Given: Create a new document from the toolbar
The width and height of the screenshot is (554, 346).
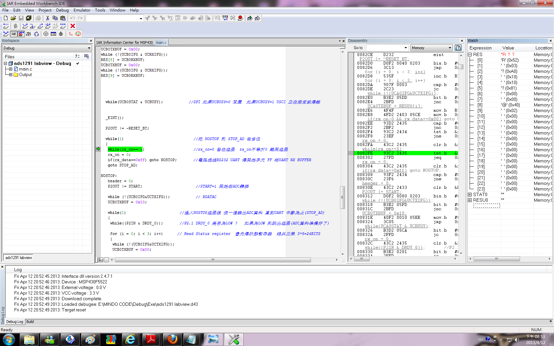Looking at the screenshot, I should [6, 18].
